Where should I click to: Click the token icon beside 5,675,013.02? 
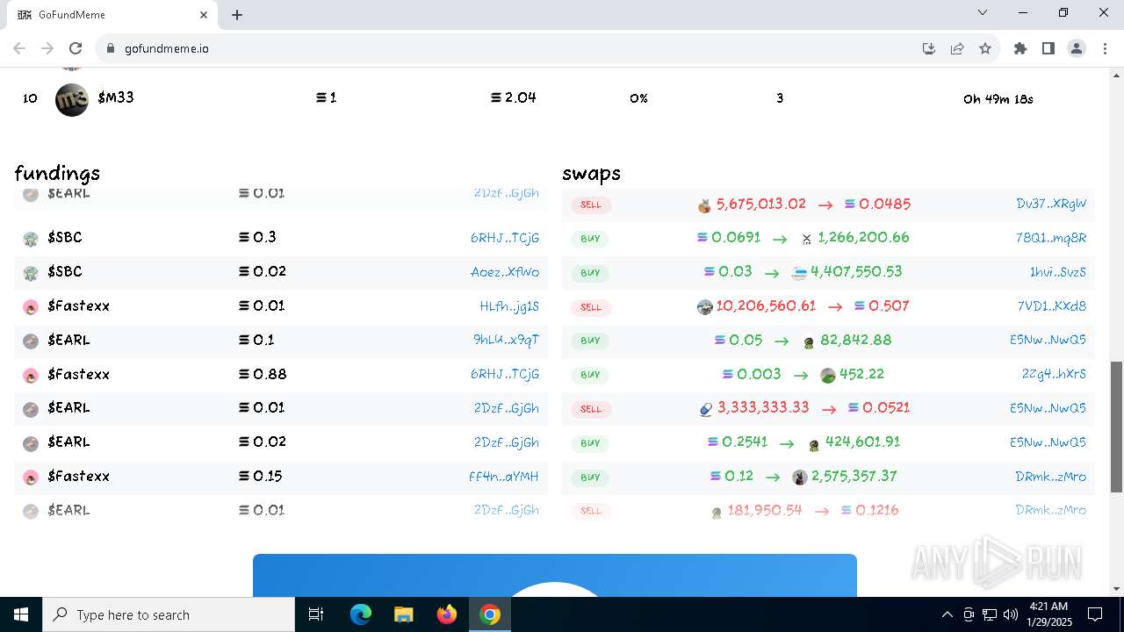[x=704, y=206]
